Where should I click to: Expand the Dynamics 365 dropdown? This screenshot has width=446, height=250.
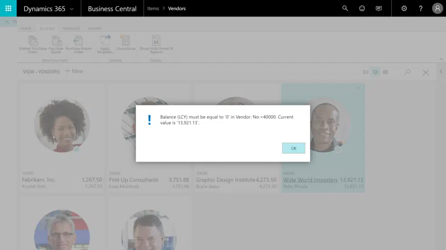coord(72,9)
